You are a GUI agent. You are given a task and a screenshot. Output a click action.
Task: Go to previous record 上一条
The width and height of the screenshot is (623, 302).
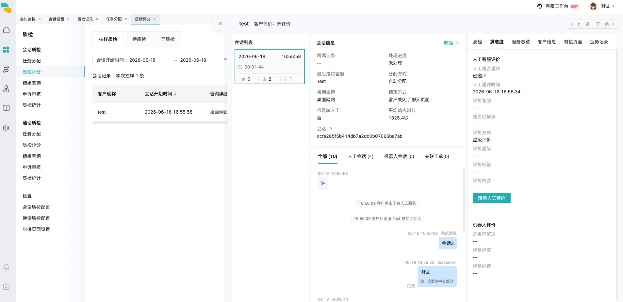click(x=580, y=24)
